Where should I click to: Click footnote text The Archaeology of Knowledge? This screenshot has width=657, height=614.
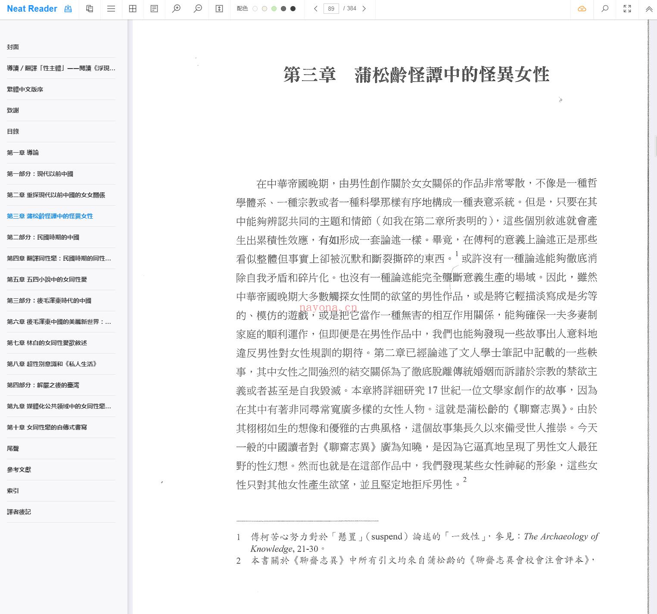pos(424,542)
